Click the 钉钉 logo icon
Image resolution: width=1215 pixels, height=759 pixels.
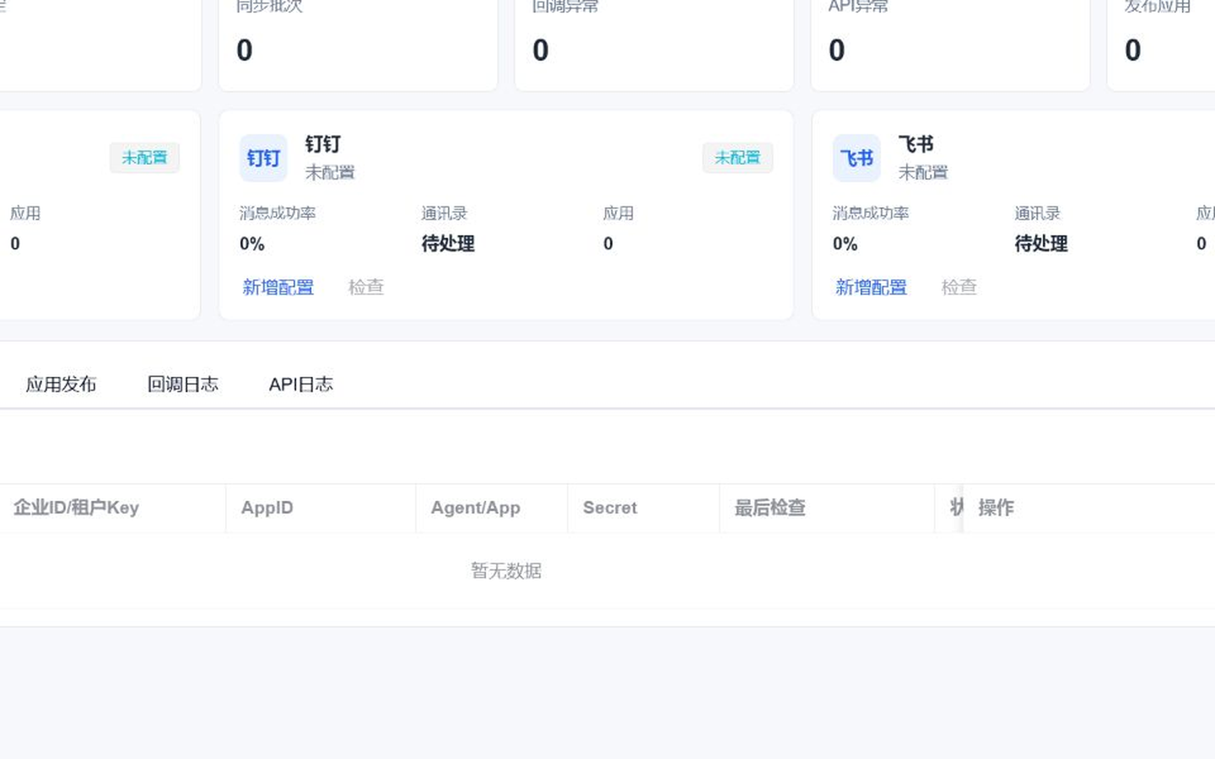263,158
